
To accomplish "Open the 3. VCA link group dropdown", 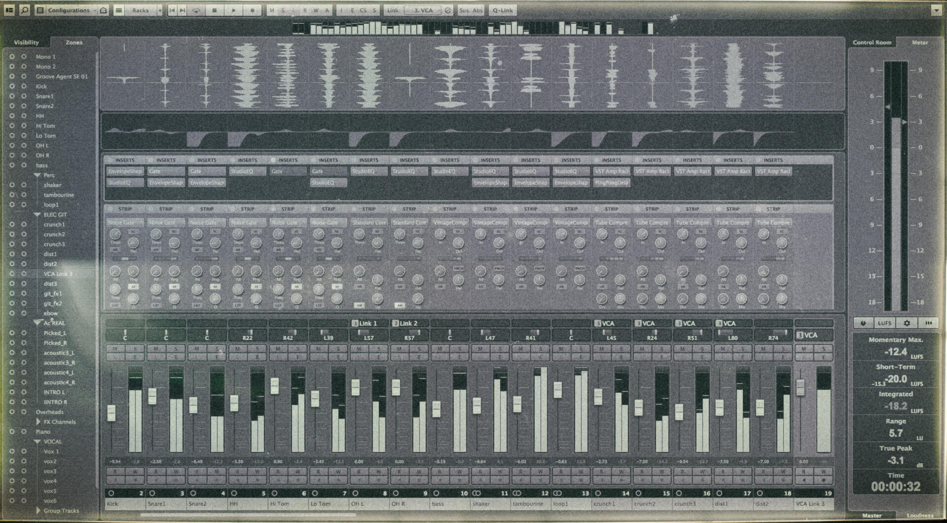I will coord(423,10).
